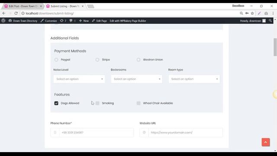The image size is (277, 156).
Task: Open the Room type dropdown
Action: [194, 79]
